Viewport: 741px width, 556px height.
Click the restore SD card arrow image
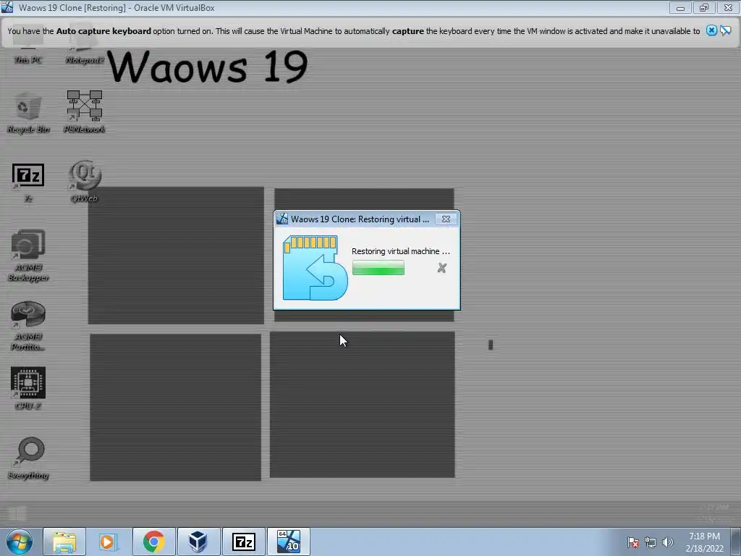(316, 268)
